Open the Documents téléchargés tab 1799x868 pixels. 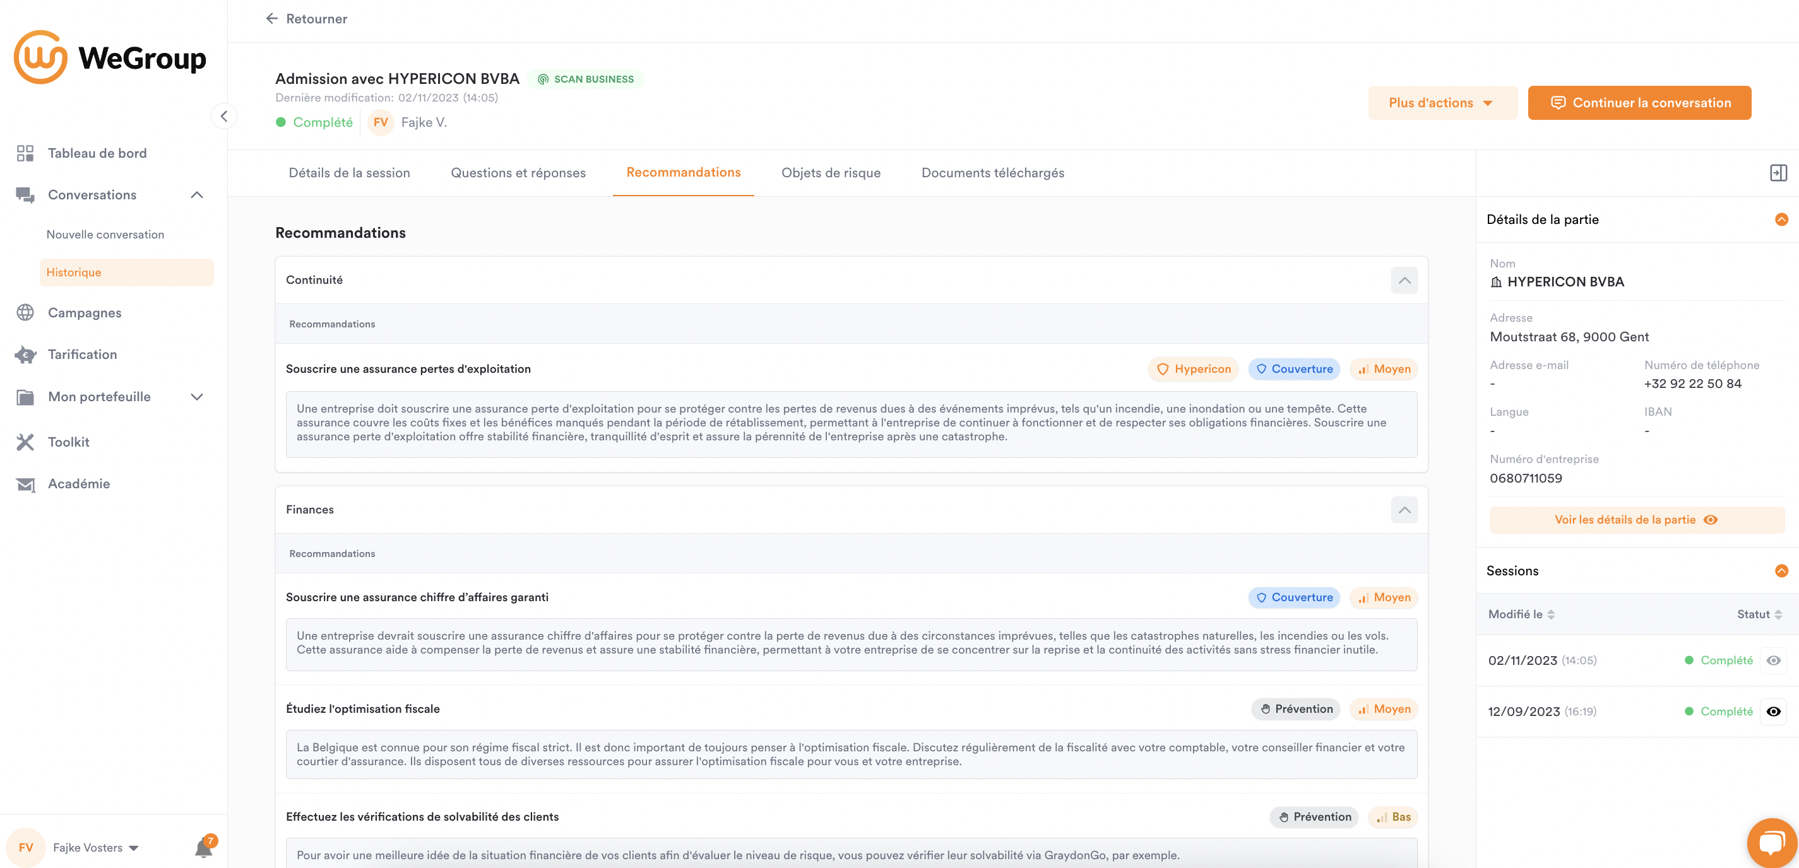992,172
